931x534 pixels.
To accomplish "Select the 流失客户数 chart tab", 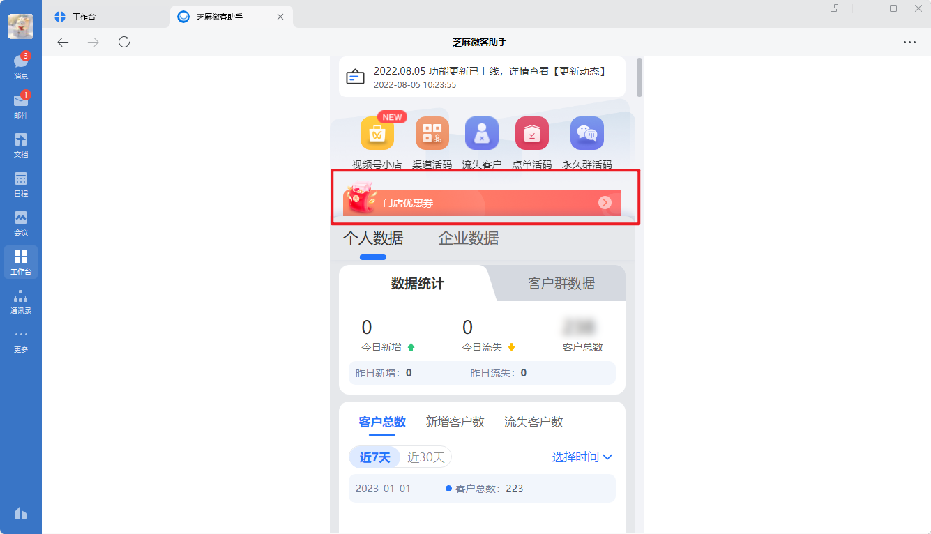I will [533, 422].
